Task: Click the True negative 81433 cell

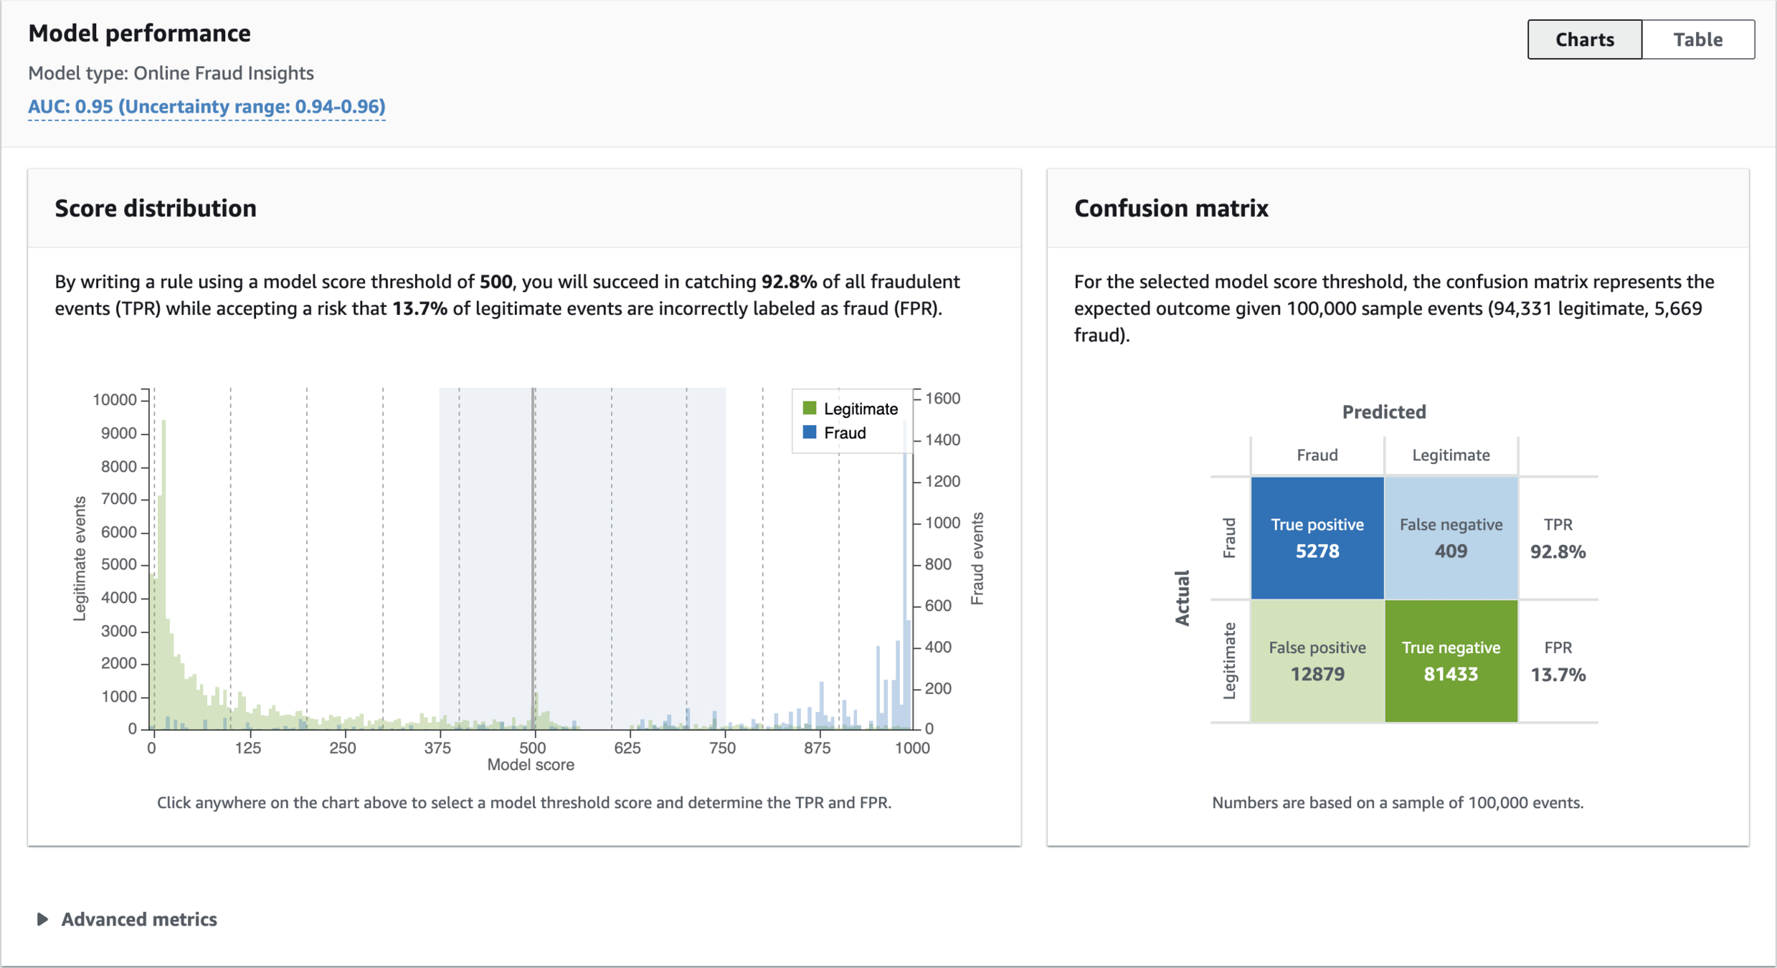Action: point(1450,660)
